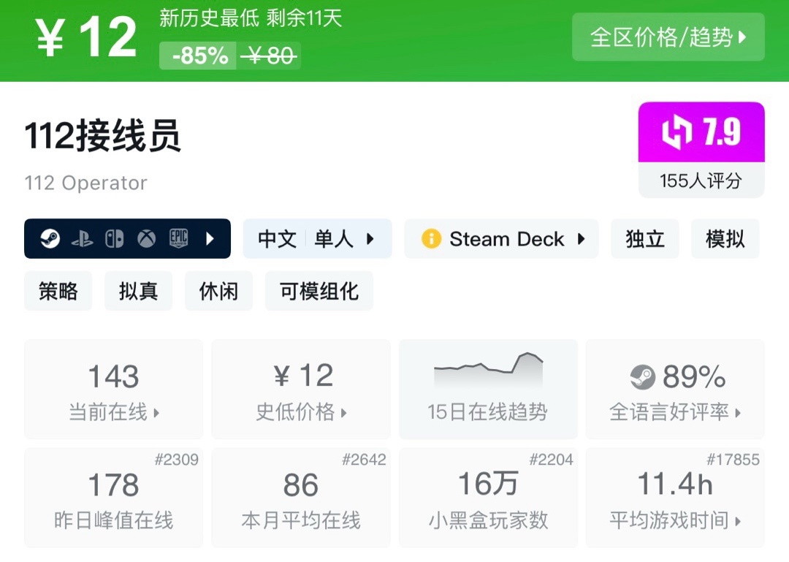Select the Nintendo Switch platform icon
The height and width of the screenshot is (562, 789).
click(115, 238)
